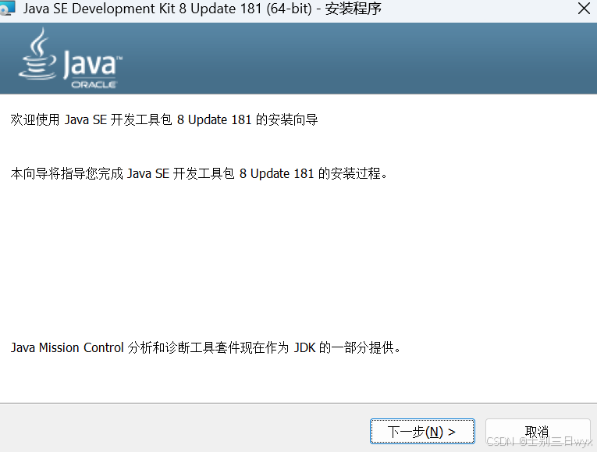597x452 pixels.
Task: Click the blank white wizard content area
Action: pos(298,259)
